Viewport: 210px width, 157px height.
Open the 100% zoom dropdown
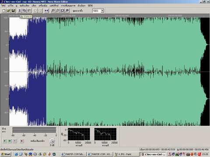point(102,11)
